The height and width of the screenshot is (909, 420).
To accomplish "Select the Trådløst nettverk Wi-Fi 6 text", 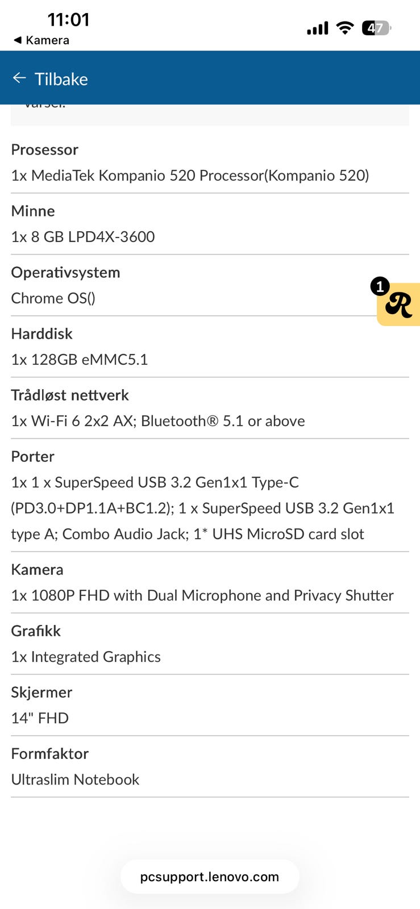I will tap(158, 420).
